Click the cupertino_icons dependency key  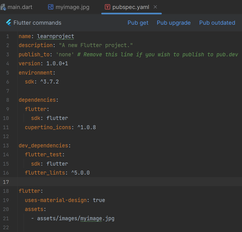tap(48, 127)
